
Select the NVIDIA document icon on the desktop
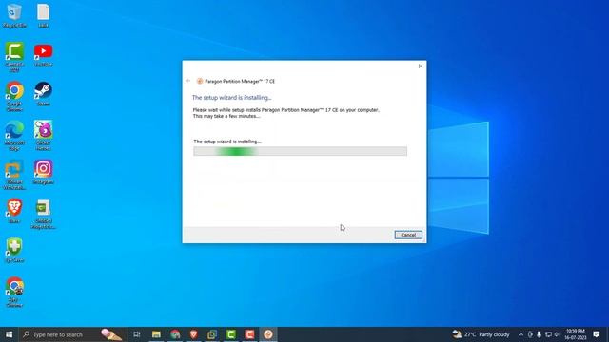[x=43, y=214]
